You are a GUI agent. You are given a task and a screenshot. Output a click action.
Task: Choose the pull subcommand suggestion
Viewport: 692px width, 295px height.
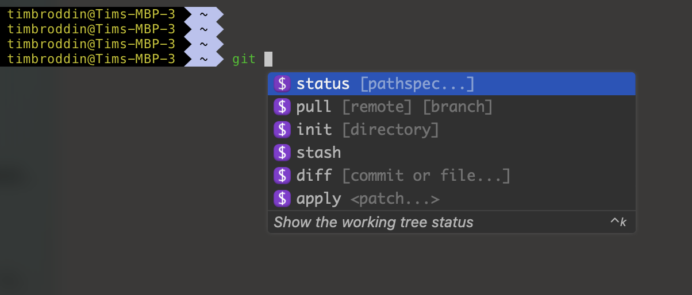[x=314, y=107]
